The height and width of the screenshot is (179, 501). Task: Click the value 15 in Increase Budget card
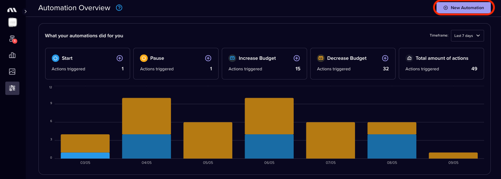298,69
